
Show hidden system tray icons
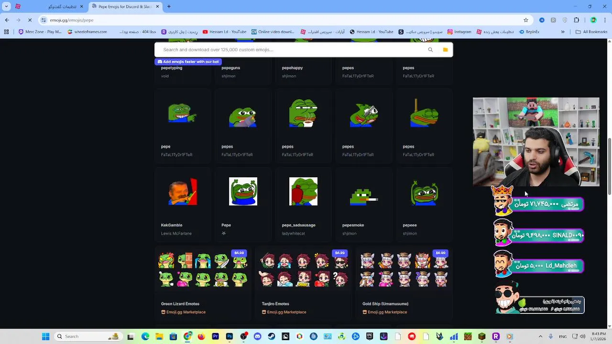(x=540, y=336)
